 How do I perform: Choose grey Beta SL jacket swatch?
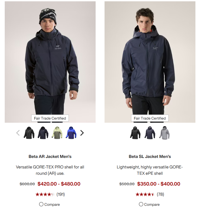coord(164,133)
